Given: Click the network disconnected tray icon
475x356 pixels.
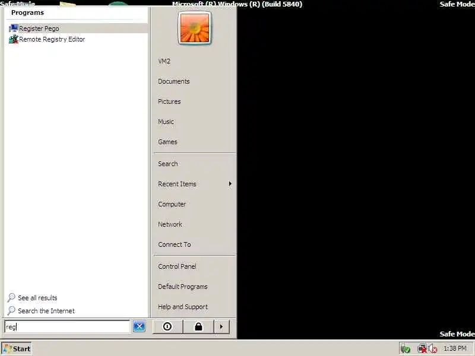Looking at the screenshot, I should (x=422, y=349).
